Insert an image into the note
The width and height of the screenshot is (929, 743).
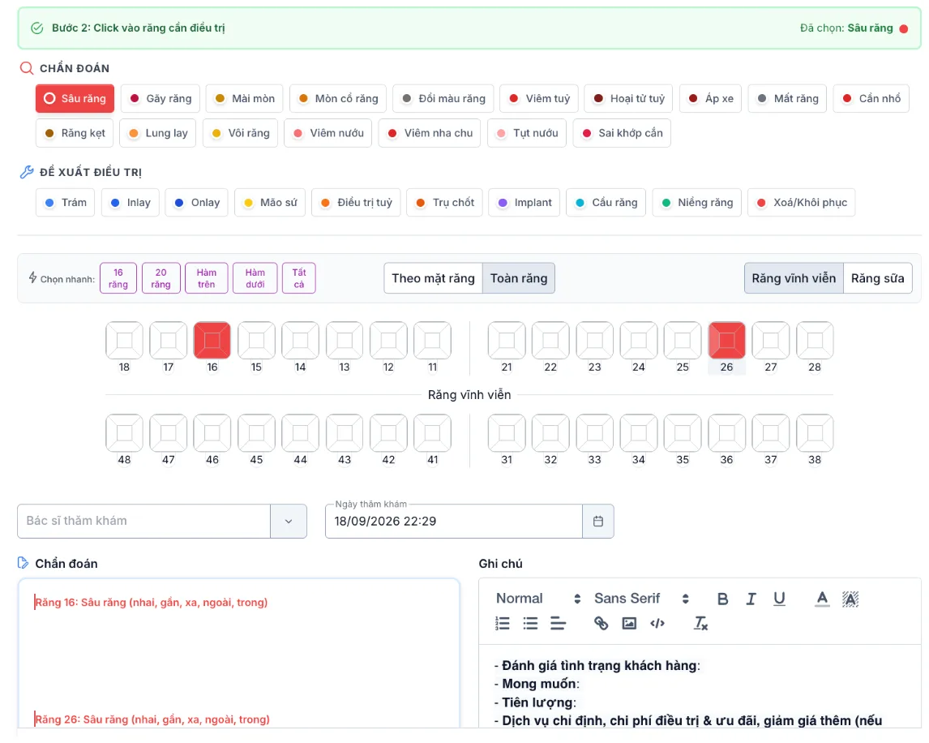(x=629, y=623)
